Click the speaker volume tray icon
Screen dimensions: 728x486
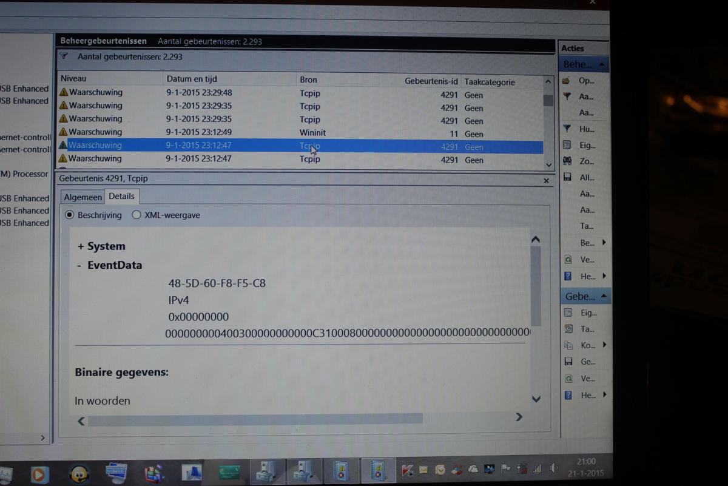click(x=553, y=468)
